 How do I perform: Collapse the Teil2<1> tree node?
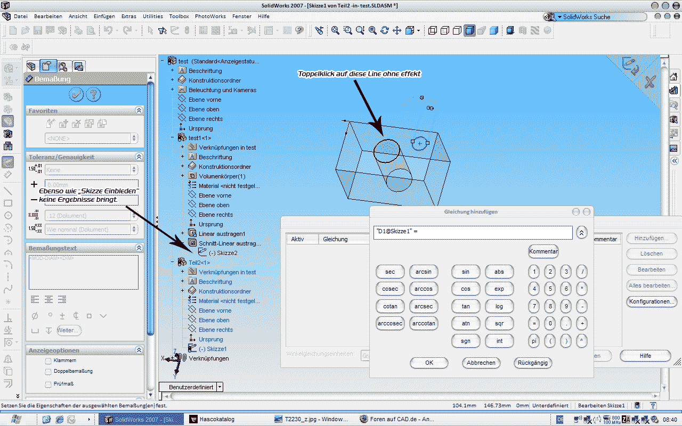tap(172, 263)
